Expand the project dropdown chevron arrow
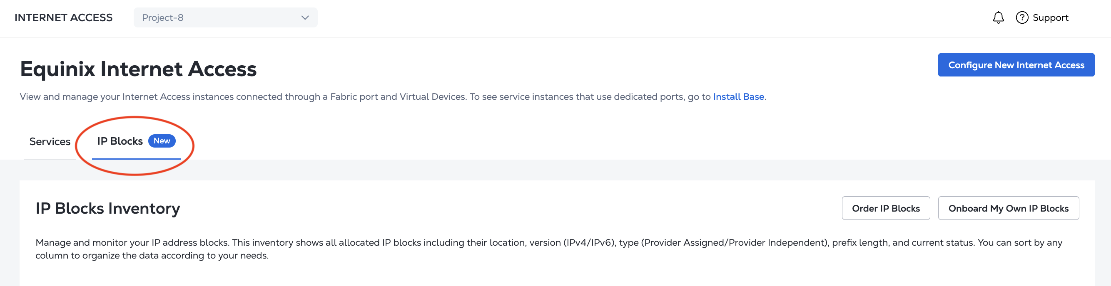 pos(305,17)
